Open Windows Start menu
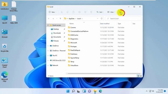The height and width of the screenshot is (94, 168). [x=68, y=91]
